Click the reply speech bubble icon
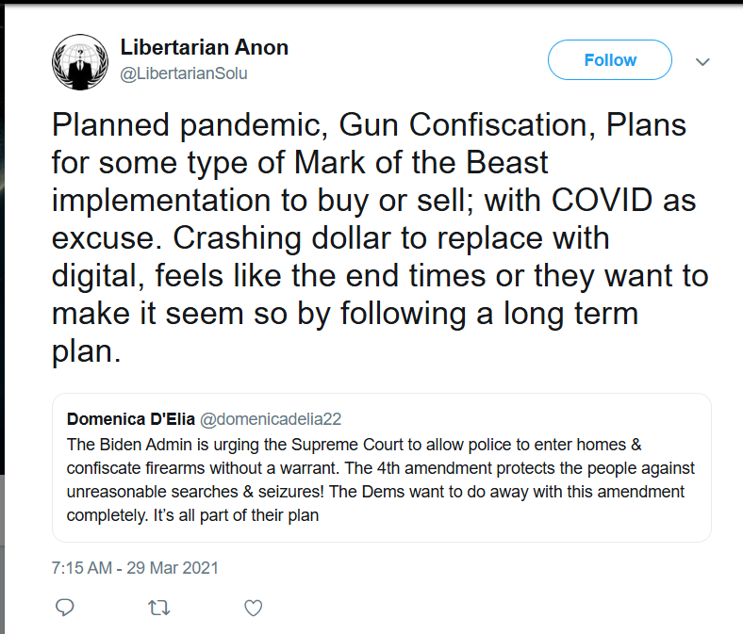This screenshot has width=743, height=634. coord(65,608)
